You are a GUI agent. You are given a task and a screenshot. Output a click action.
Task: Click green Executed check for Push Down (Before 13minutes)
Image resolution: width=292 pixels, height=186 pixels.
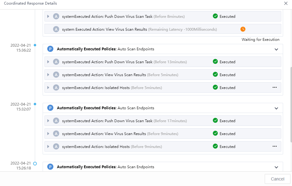pos(215,62)
